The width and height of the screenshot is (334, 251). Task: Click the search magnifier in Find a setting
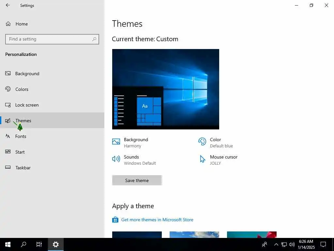[x=94, y=39]
